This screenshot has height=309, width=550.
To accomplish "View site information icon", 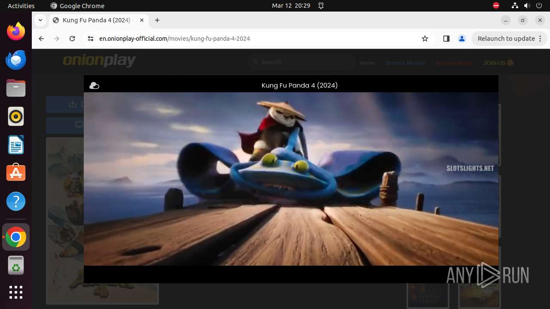I will 90,39.
